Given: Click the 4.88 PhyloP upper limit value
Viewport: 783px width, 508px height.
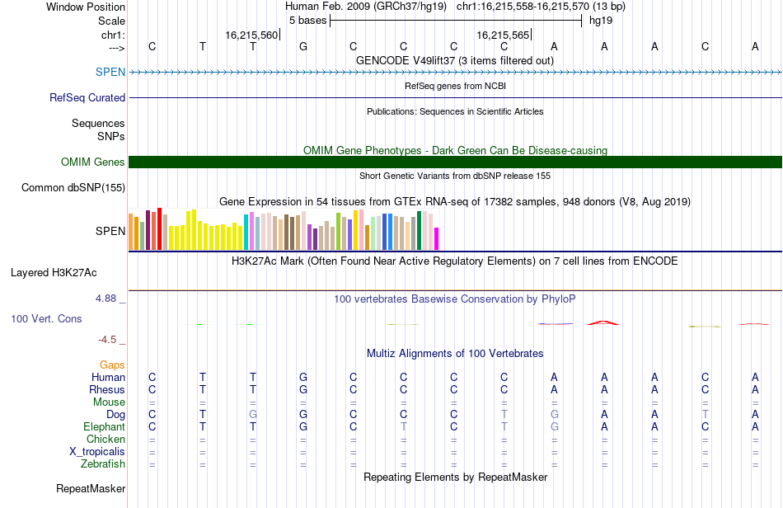Looking at the screenshot, I should tap(105, 299).
